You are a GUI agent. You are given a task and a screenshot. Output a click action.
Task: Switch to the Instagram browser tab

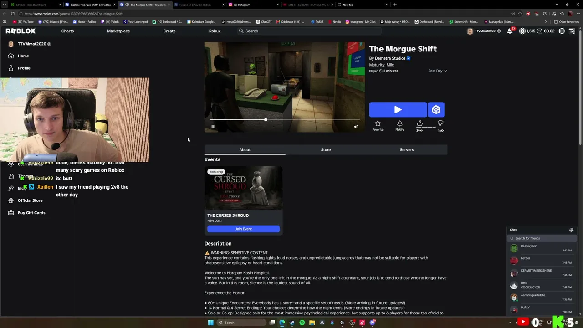253,5
